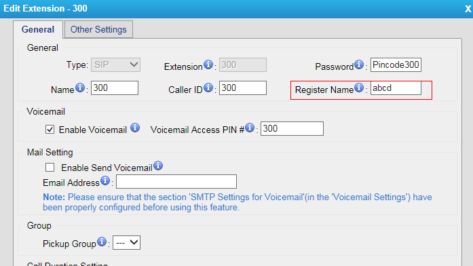Click info icon next to Extension label

point(208,64)
